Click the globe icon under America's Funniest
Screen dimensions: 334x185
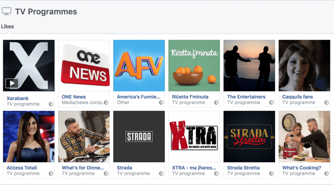[161, 103]
